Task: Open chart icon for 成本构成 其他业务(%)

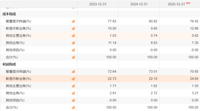Action: [x=73, y=43]
